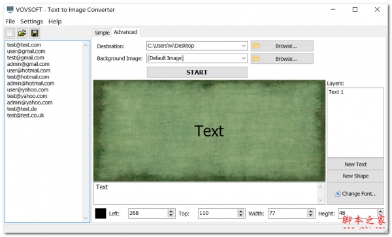Click scroll-down arrow of text edit box
The width and height of the screenshot is (392, 237).
(x=321, y=200)
